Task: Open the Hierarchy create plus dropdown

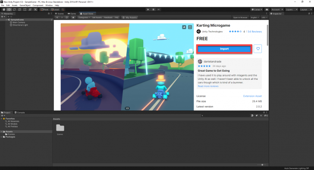Action: 3,17
